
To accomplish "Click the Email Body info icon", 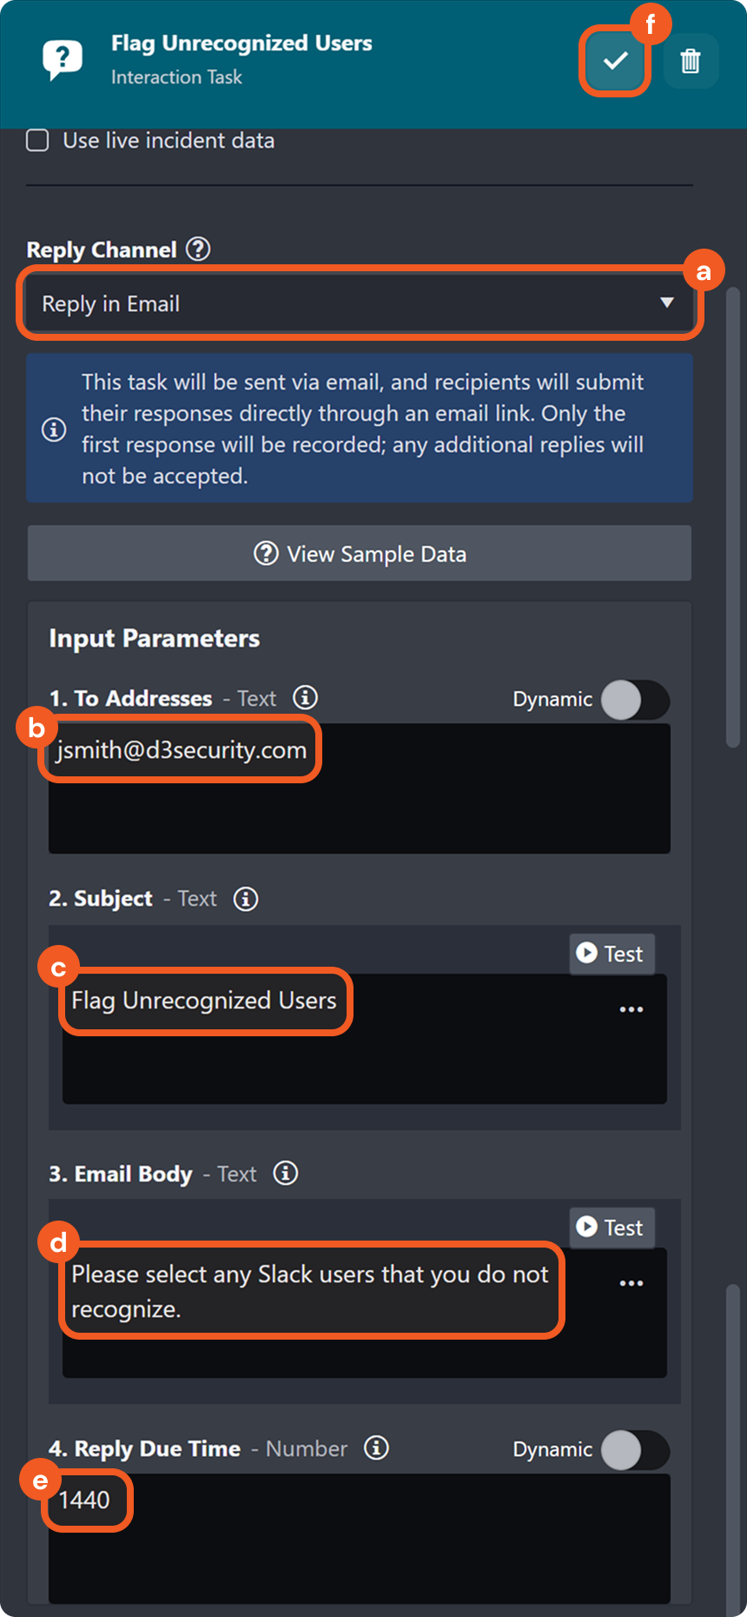I will tap(286, 1174).
